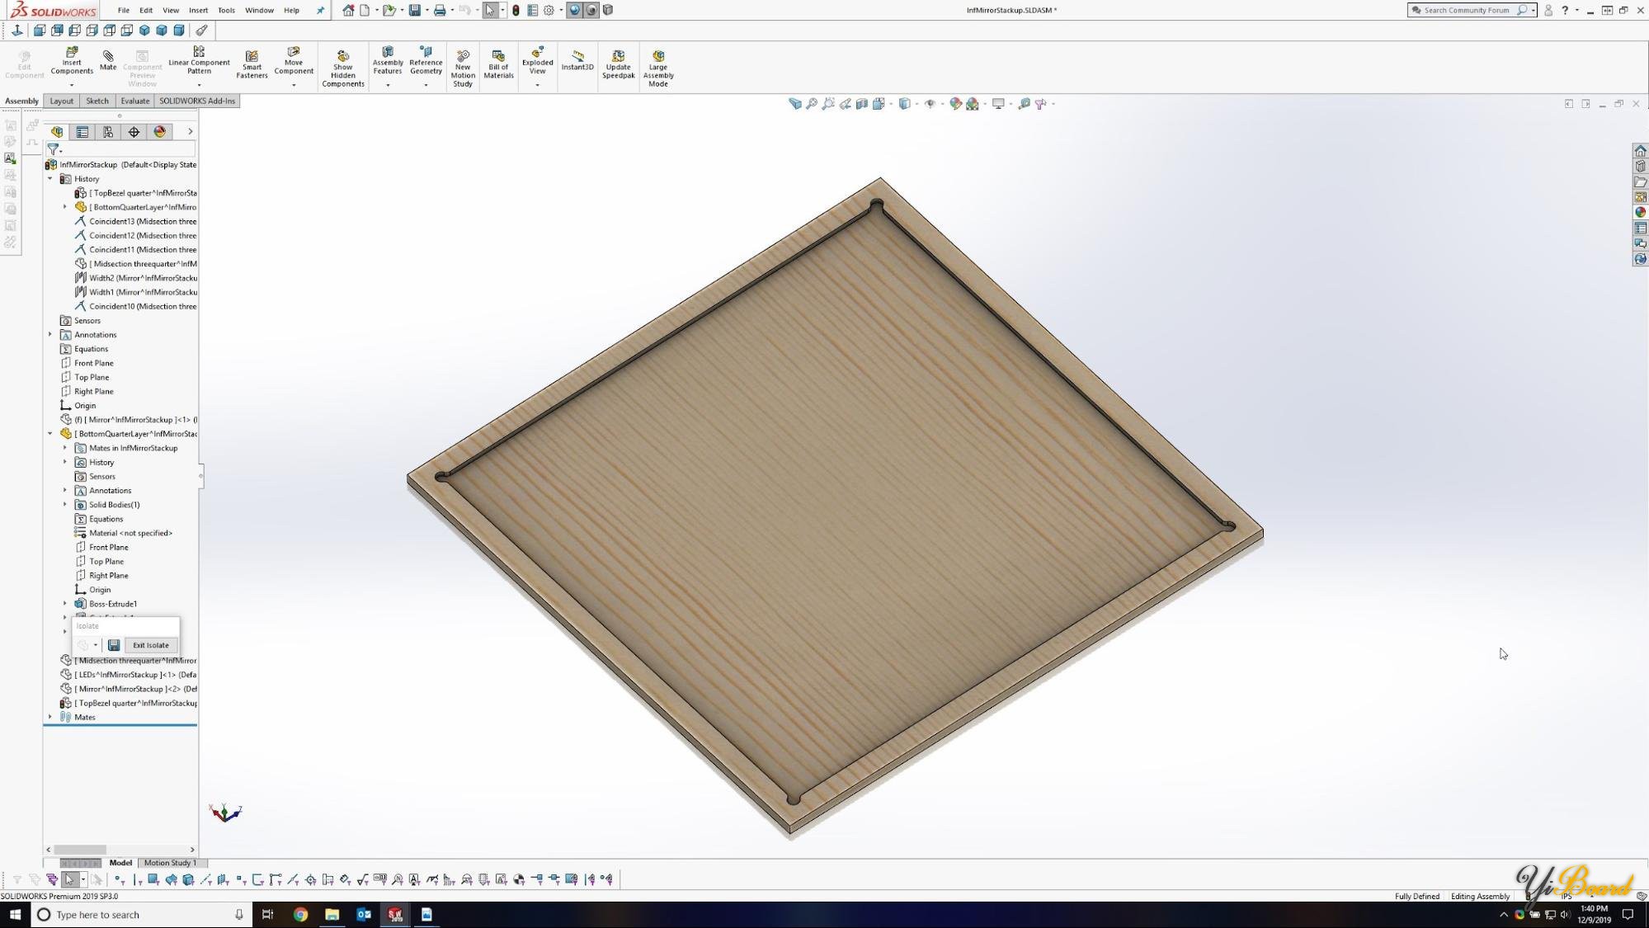Toggle Large Assembly Mode
The image size is (1649, 928).
click(658, 68)
